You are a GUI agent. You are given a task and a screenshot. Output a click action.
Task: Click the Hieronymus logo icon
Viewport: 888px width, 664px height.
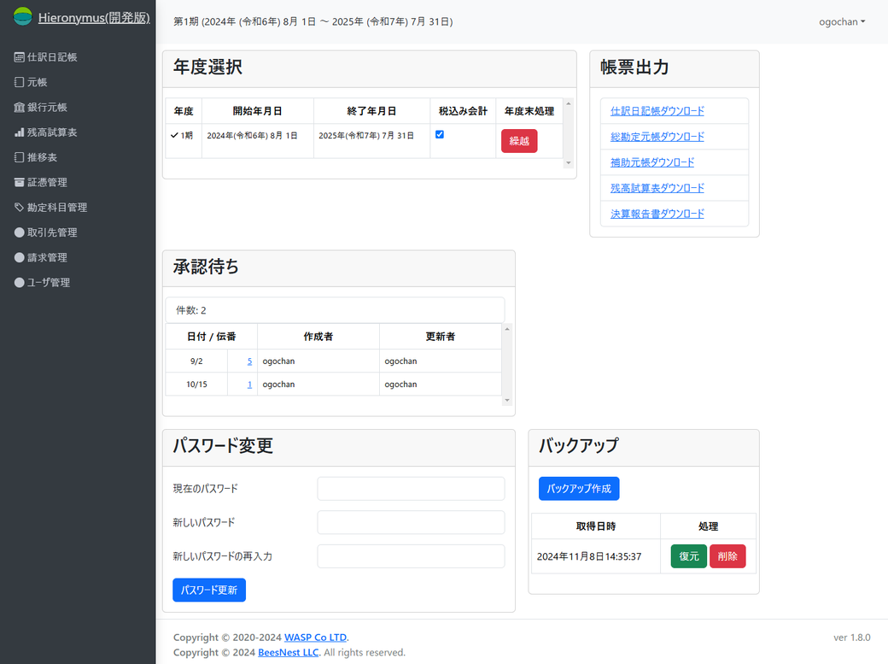pyautogui.click(x=22, y=17)
